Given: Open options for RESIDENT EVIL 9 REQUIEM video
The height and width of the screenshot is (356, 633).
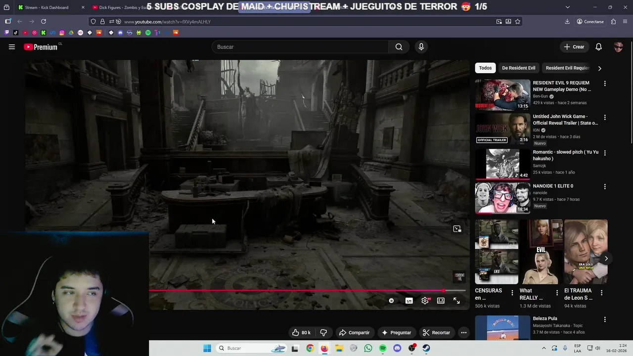Looking at the screenshot, I should [604, 84].
